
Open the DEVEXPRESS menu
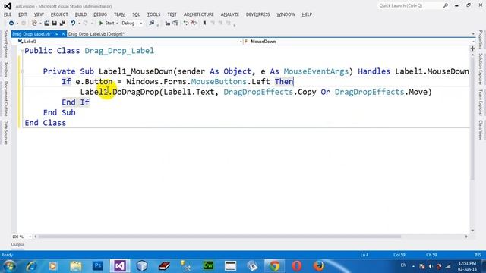coord(258,14)
